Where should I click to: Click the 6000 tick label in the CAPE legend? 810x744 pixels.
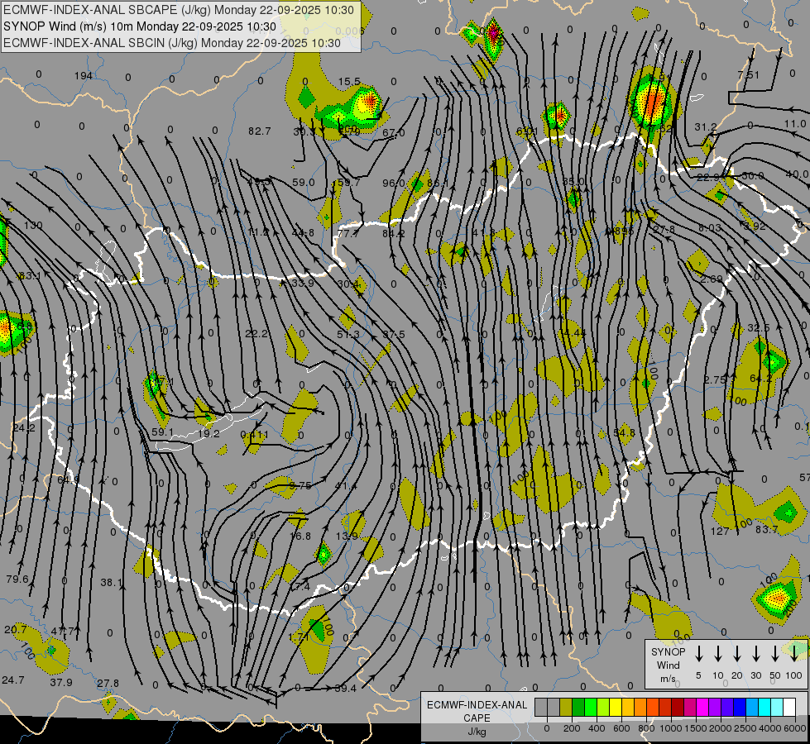coord(796,728)
